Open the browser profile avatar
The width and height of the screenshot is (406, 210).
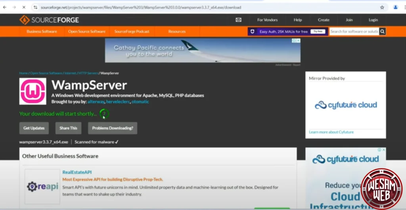(395, 7)
